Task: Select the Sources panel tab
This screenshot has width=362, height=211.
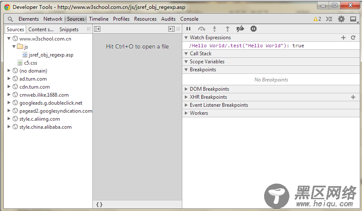Action: 76,19
